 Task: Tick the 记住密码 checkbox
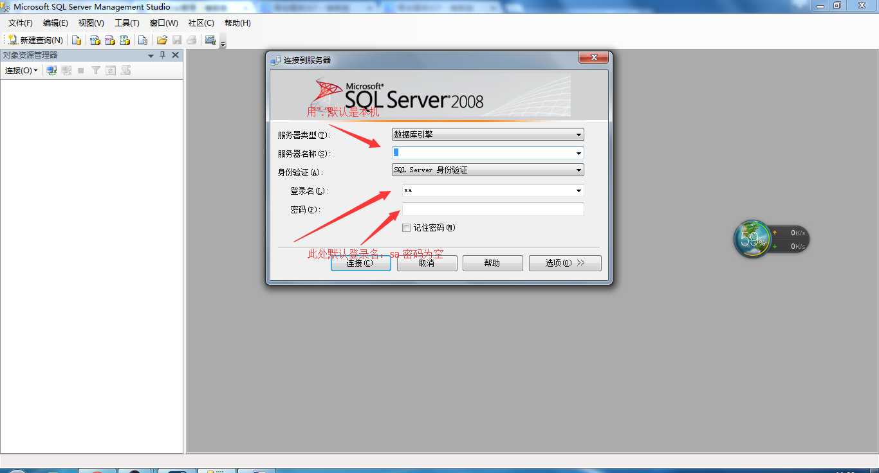coord(406,228)
